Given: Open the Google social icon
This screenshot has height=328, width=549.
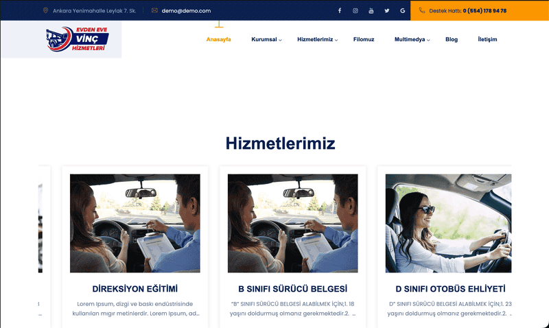Looking at the screenshot, I should 403,10.
